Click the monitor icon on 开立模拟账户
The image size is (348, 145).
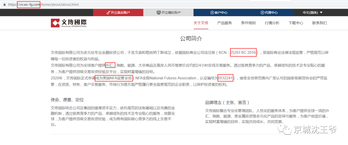[x=159, y=13]
